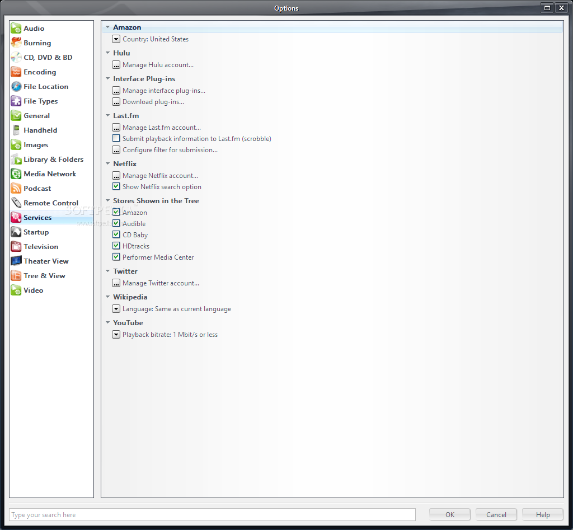Enable Submit playback information to Last.fm checkbox
Image resolution: width=573 pixels, height=530 pixels.
[x=116, y=139]
